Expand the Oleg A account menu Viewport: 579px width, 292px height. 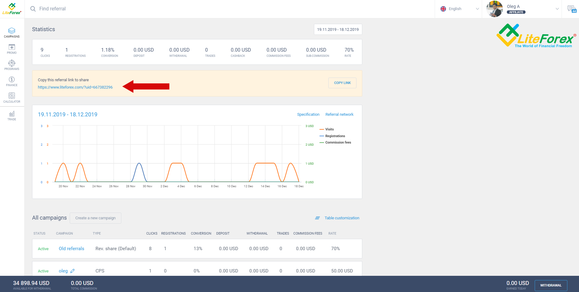coord(522,9)
